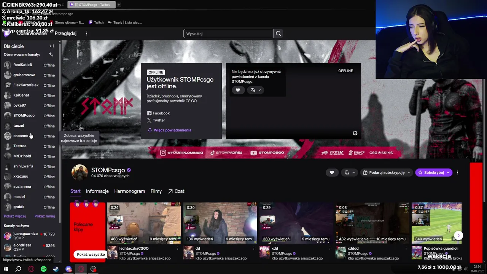The image size is (487, 274).
Task: Click the search magnifier button
Action: click(x=279, y=33)
